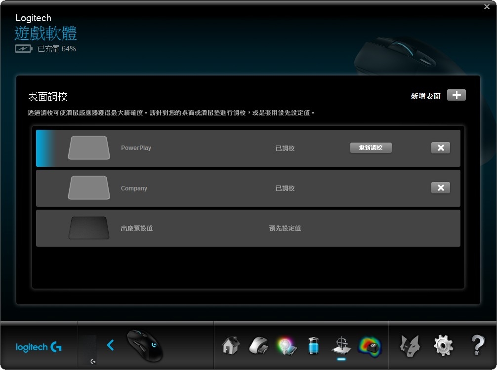Select the surface tuning crosshair icon
This screenshot has height=370, width=497.
(x=341, y=346)
